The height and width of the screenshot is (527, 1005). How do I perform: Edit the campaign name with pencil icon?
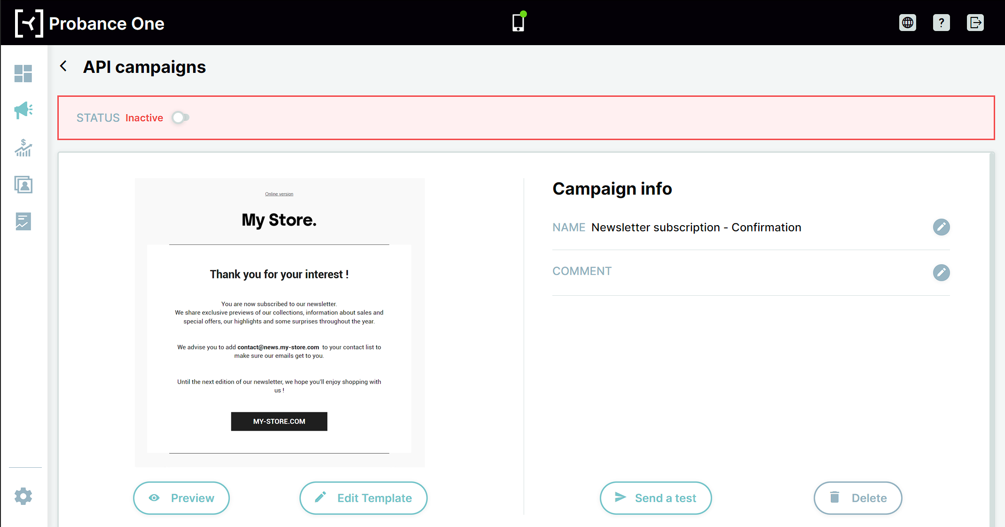tap(941, 227)
